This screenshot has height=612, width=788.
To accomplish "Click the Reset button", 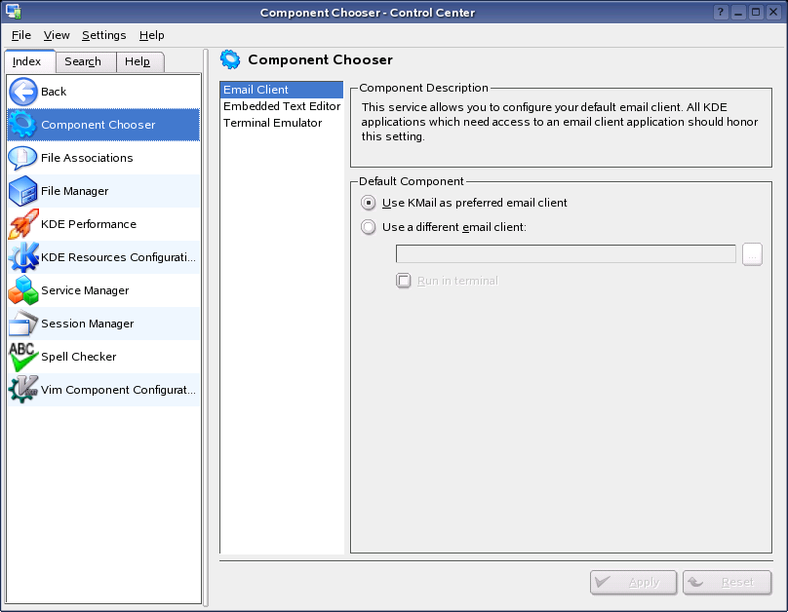I will click(727, 583).
